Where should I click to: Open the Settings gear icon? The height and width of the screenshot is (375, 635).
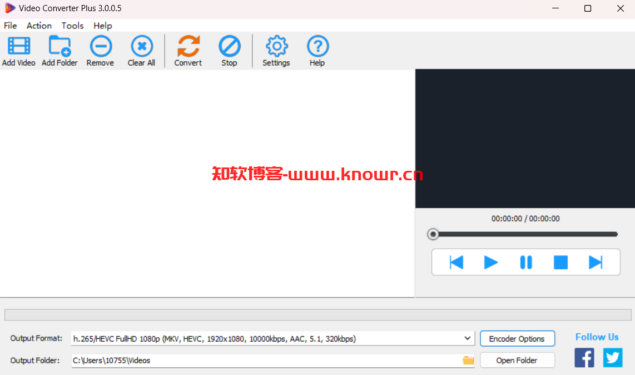[276, 46]
